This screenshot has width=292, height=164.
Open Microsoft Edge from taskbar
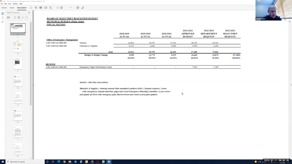(x=59, y=162)
